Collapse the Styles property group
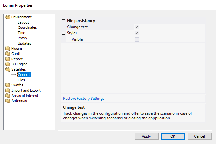Viewport: 216px width, 144px height. 64,33
